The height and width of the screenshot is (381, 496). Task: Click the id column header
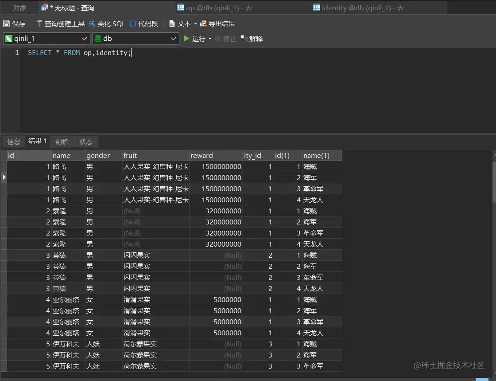29,156
